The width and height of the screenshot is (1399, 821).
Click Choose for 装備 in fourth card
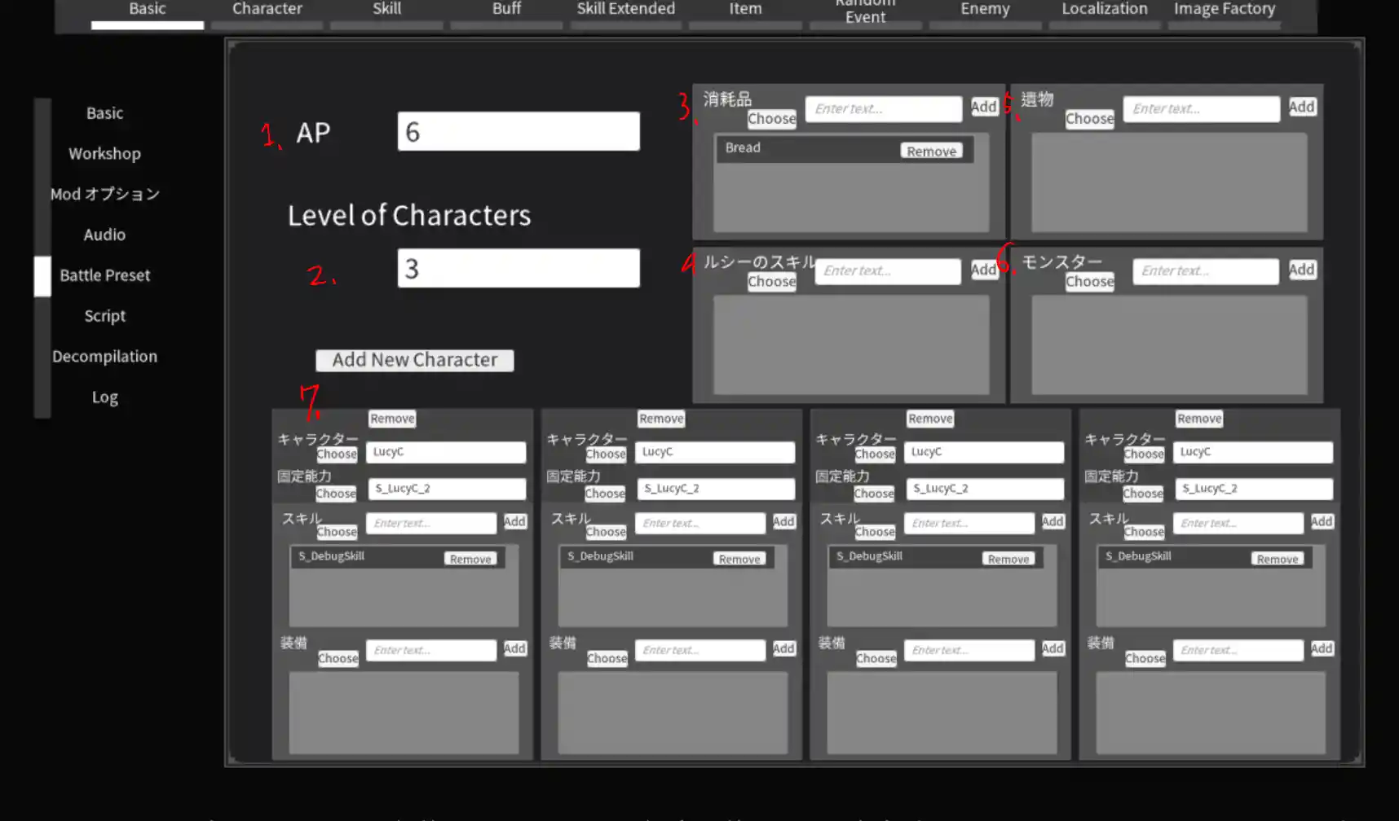1145,658
